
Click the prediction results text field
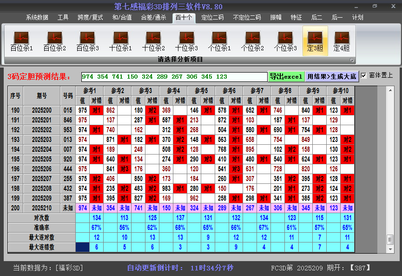[174, 76]
